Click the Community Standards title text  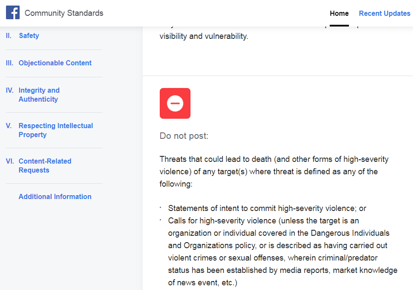tap(64, 13)
